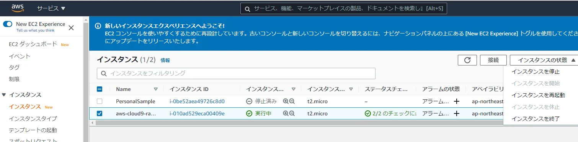
Task: Click the magnifier icon in the top search bar
Action: click(x=247, y=9)
